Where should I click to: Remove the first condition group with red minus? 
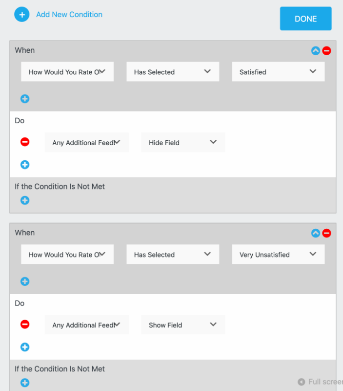pos(326,50)
